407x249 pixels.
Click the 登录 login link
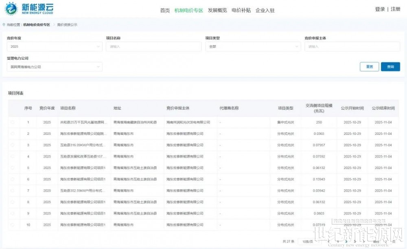[x=380, y=9]
